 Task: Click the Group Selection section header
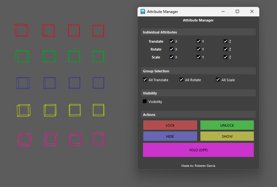198,71
